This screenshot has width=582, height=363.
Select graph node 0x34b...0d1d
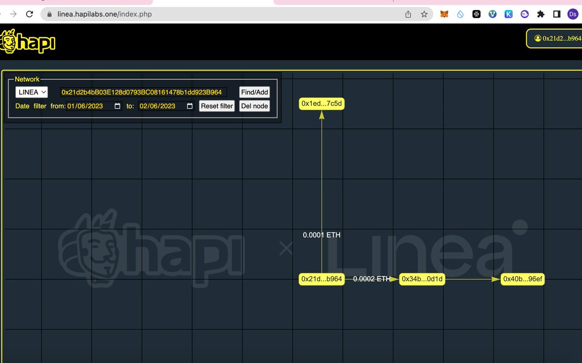coord(422,279)
